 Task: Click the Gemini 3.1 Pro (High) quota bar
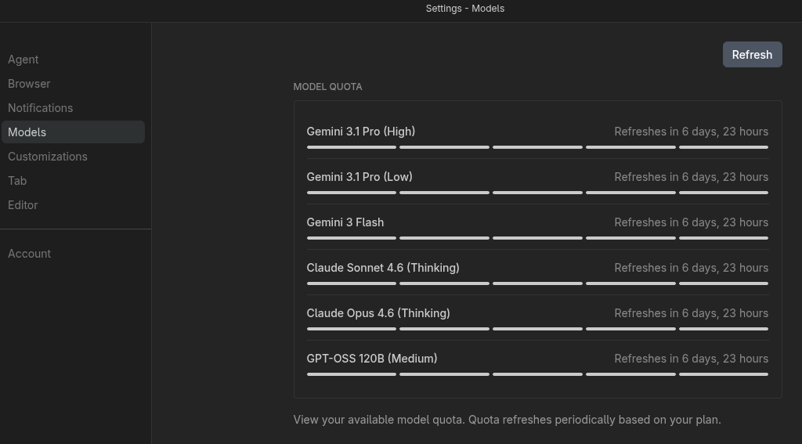tap(537, 147)
